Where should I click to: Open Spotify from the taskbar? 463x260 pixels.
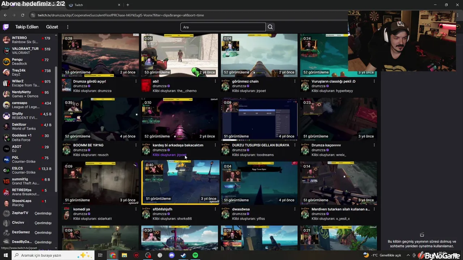[195, 255]
